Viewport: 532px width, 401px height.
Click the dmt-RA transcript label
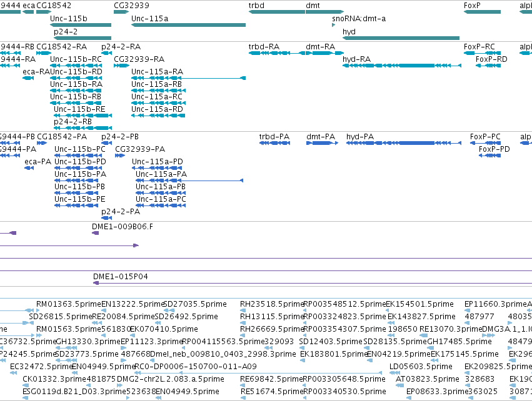(320, 47)
